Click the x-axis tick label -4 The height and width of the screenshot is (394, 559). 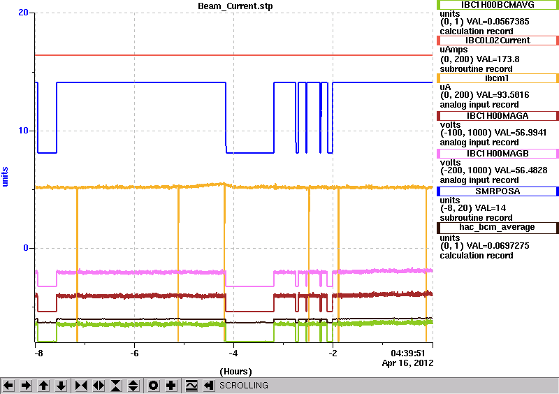coord(233,353)
